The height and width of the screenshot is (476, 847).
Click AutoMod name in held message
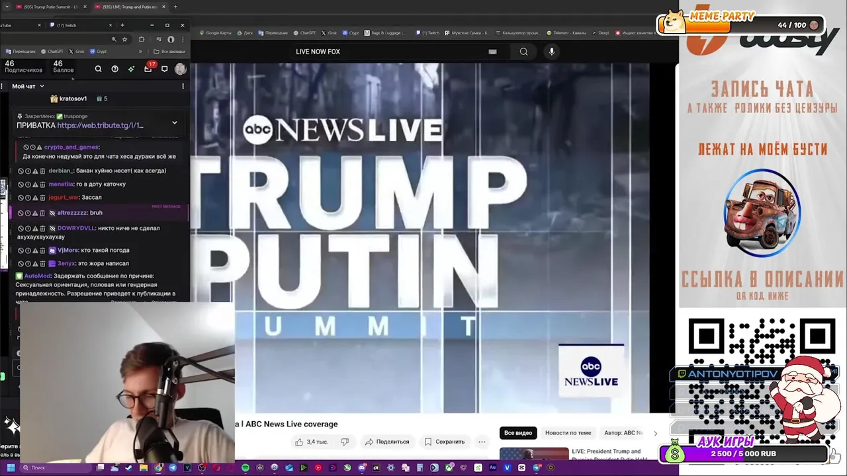38,276
